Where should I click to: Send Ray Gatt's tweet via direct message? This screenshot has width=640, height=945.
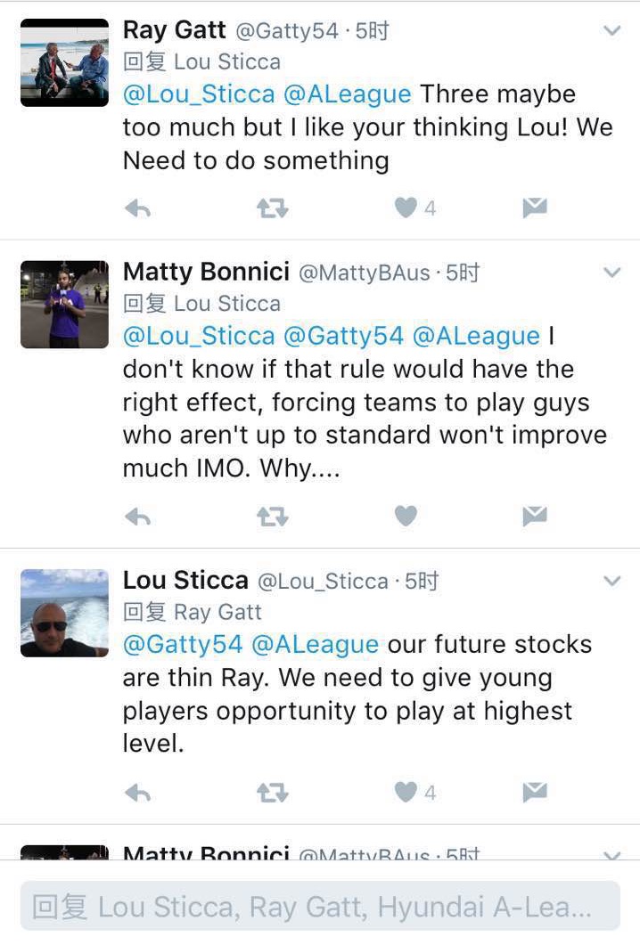pyautogui.click(x=534, y=208)
